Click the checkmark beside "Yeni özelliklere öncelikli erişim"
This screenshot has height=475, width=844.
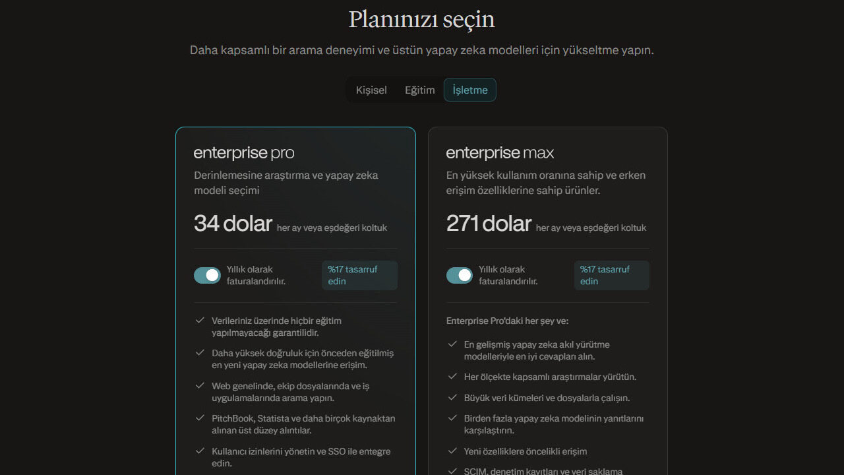452,451
